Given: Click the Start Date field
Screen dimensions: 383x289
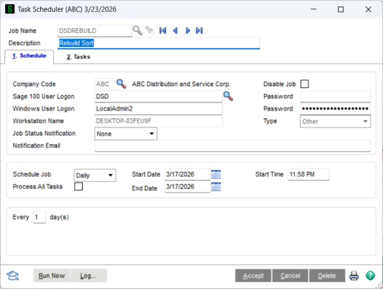Looking at the screenshot, I should tap(187, 174).
